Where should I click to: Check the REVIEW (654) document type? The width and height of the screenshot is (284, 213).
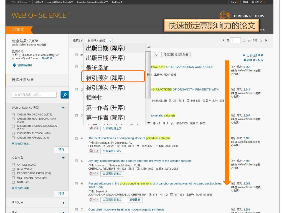pos(13,169)
